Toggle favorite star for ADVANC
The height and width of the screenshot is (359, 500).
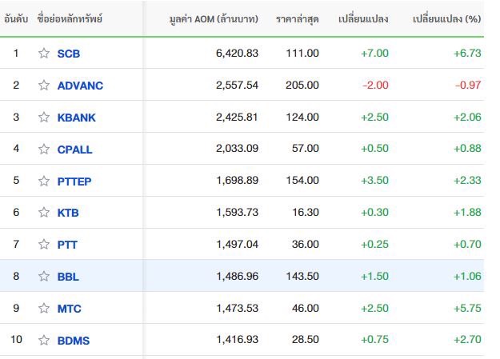(44, 86)
